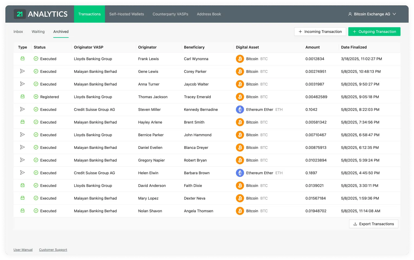Click the outgoing arrow icon in Daniel Evelien row

click(22, 147)
